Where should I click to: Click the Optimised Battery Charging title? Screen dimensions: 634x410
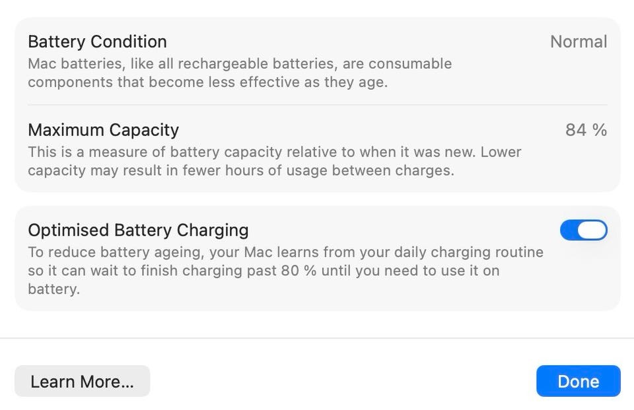pyautogui.click(x=138, y=230)
